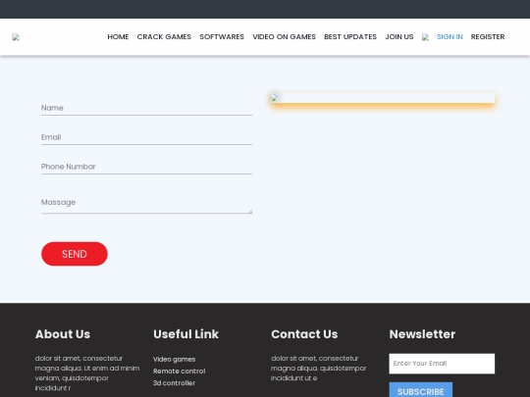
Task: Open the 3d controller footer link
Action: click(x=174, y=383)
